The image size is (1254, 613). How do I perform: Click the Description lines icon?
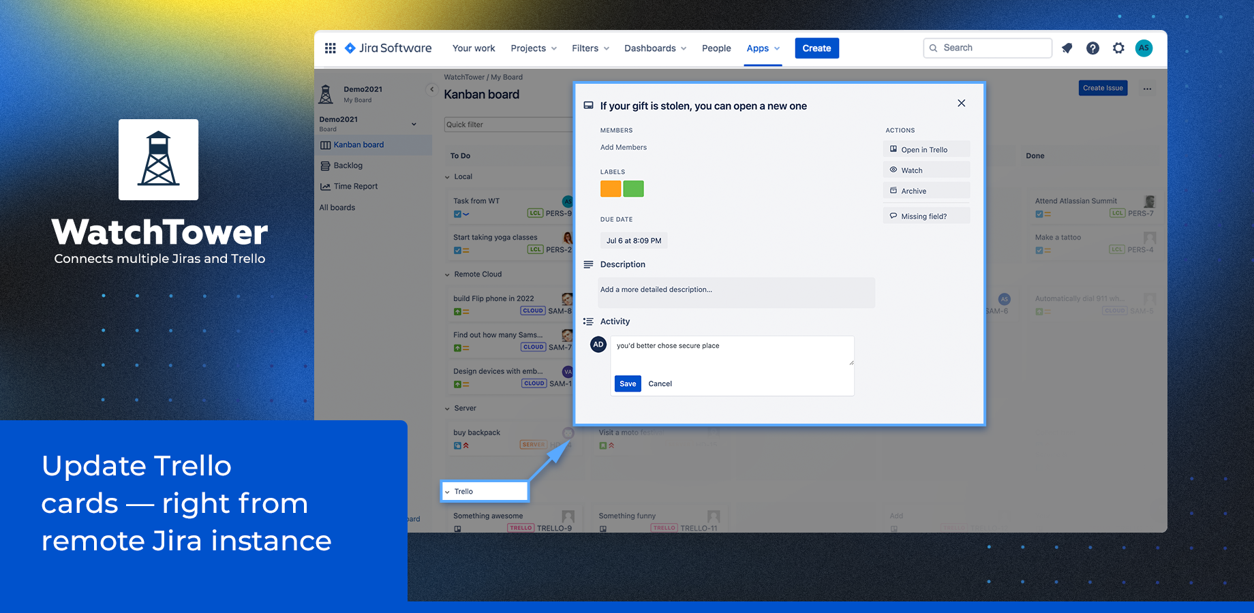(x=588, y=264)
